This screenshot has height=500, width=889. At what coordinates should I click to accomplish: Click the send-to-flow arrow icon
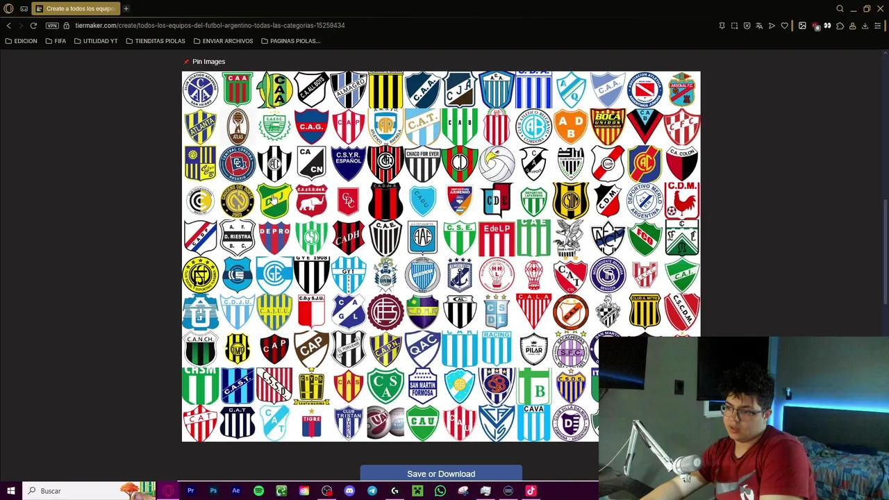pos(772,26)
